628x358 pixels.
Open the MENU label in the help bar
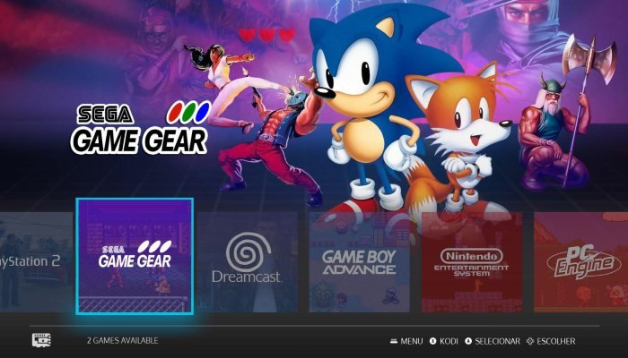click(411, 341)
